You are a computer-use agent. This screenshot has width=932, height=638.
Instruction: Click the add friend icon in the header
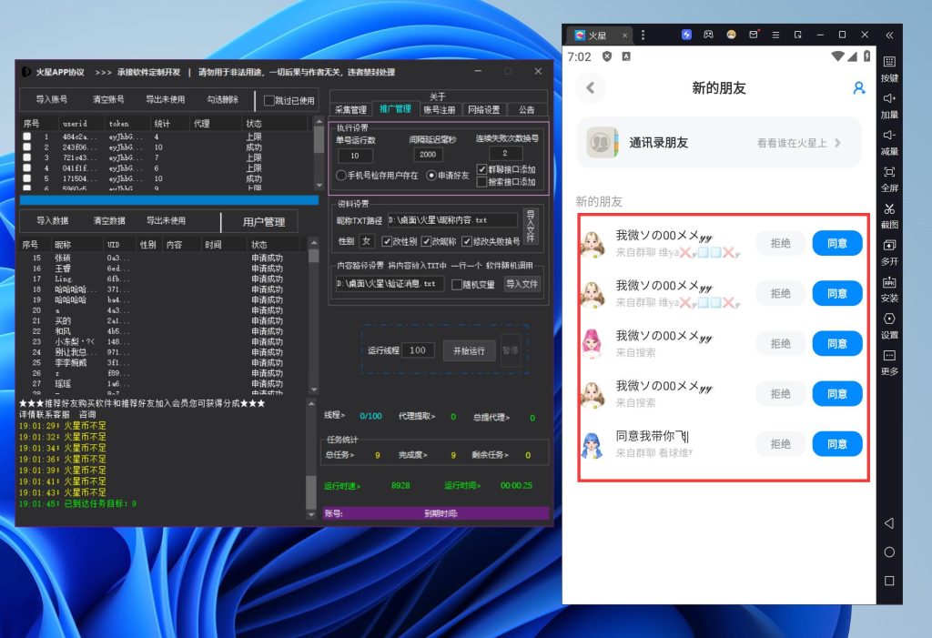tap(858, 88)
